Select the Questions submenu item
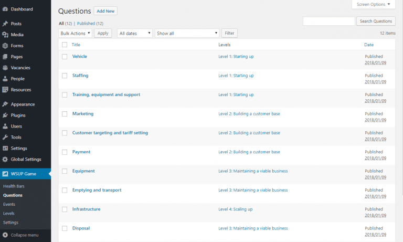 point(13,195)
